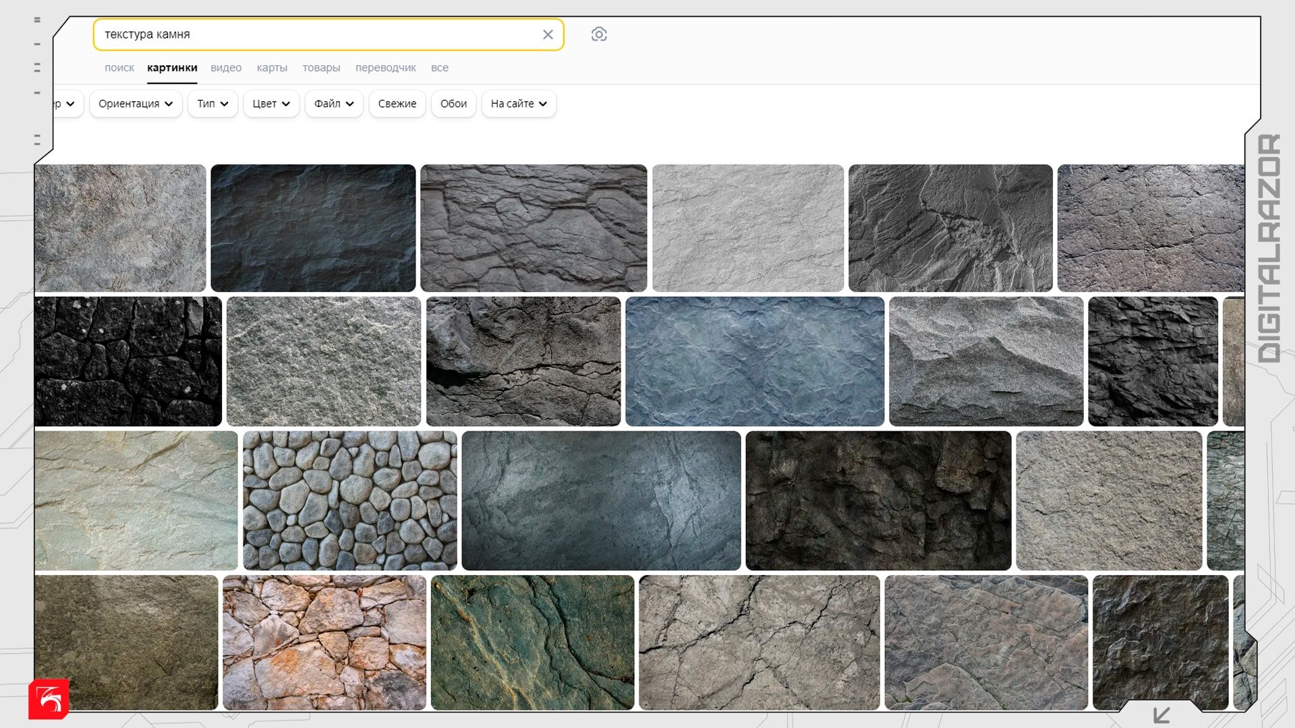Click the diagonal arrow icon bottom-right
The height and width of the screenshot is (728, 1295).
pos(1161,715)
